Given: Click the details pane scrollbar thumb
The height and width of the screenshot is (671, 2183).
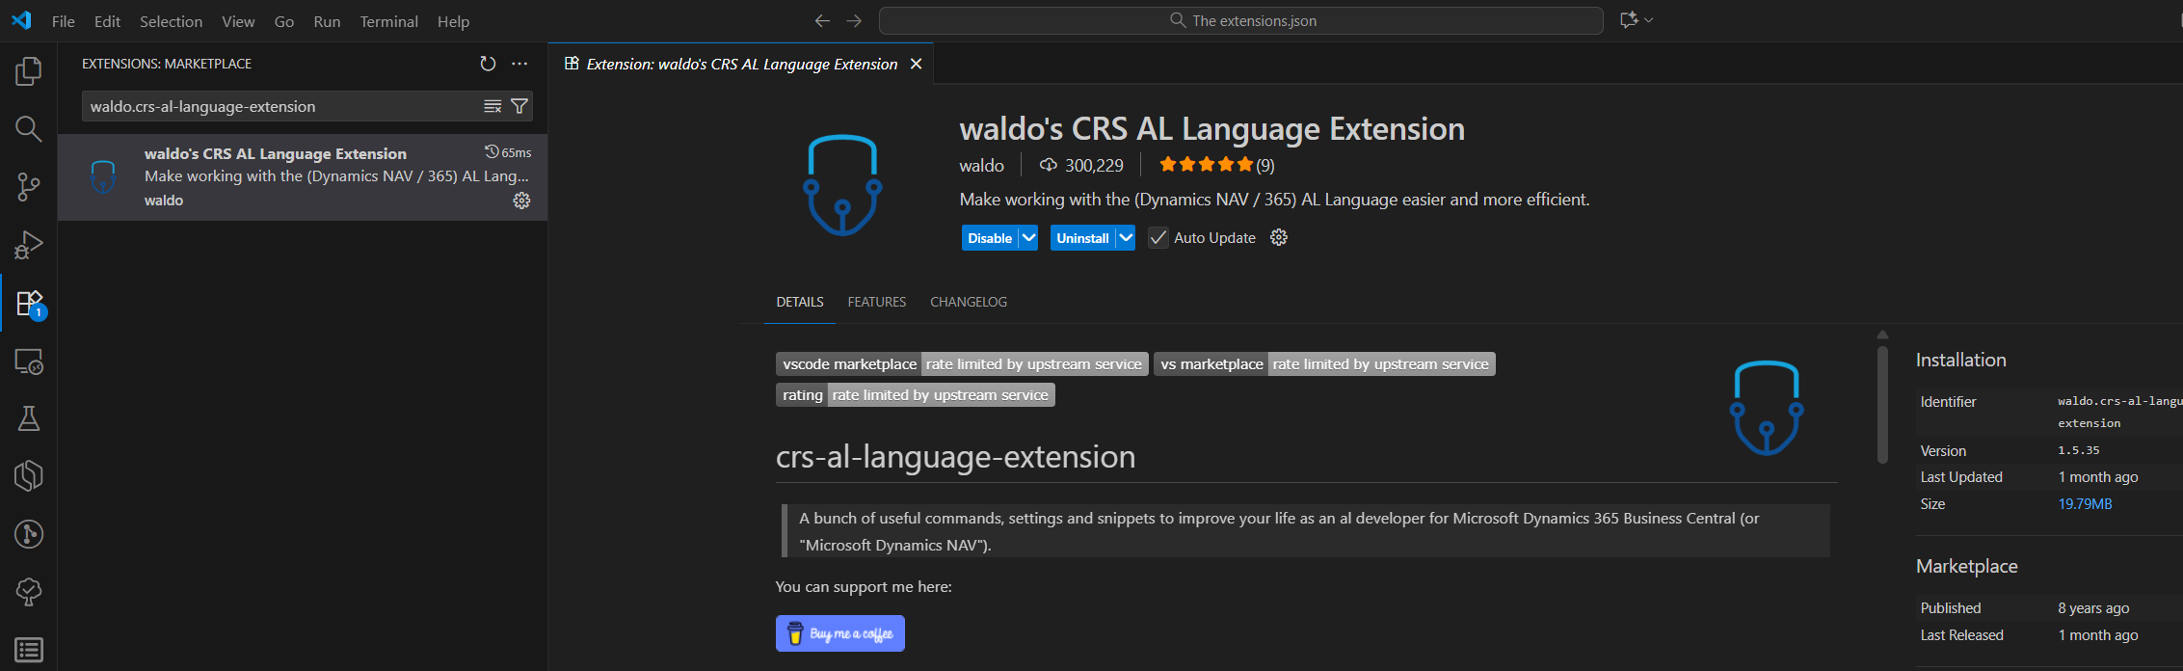Looking at the screenshot, I should [x=1882, y=403].
